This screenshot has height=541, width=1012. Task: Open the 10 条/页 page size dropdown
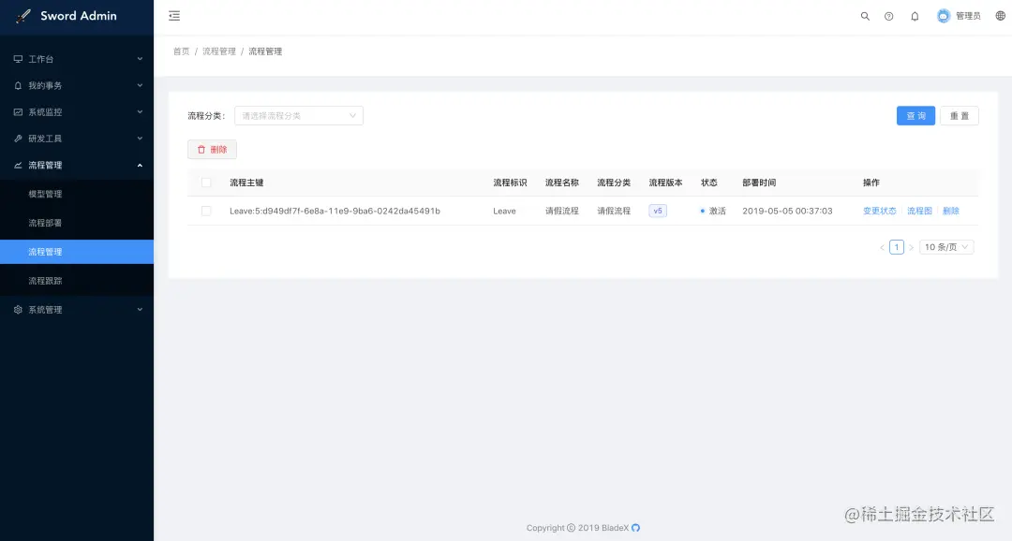[x=945, y=246]
